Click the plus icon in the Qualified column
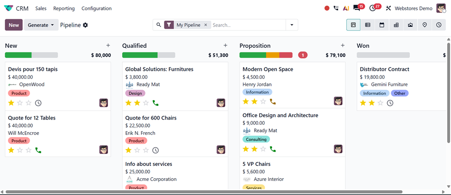 pos(225,45)
